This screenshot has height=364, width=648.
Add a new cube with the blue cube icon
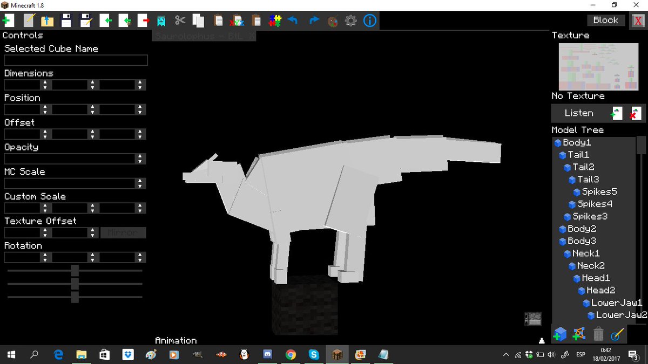tap(560, 334)
